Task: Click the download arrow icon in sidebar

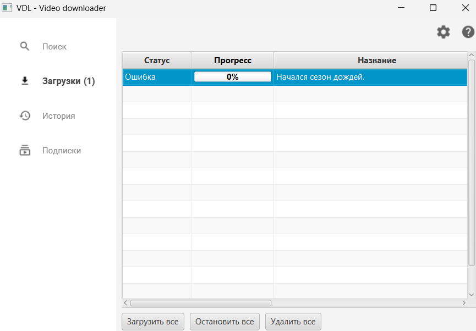Action: 25,81
